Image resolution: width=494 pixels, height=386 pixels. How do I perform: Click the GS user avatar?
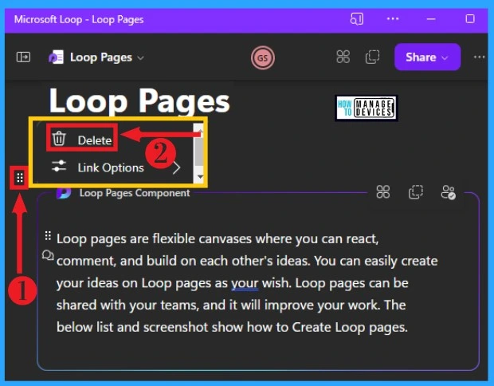point(263,58)
